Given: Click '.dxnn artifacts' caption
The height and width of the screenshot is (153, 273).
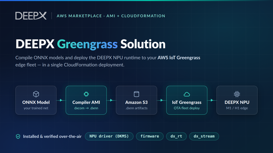Looking at the screenshot, I should pyautogui.click(x=136, y=108).
